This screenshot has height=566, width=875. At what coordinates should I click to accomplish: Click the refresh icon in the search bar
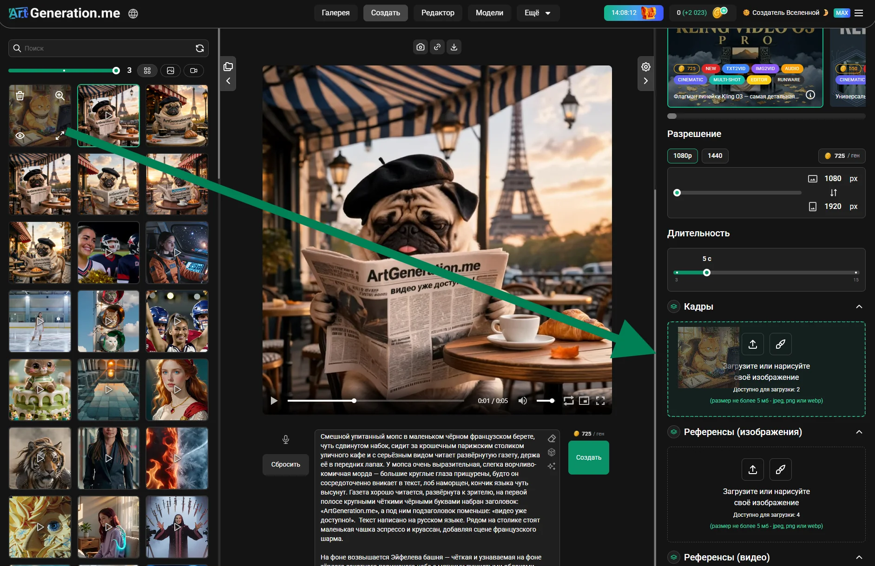(200, 48)
